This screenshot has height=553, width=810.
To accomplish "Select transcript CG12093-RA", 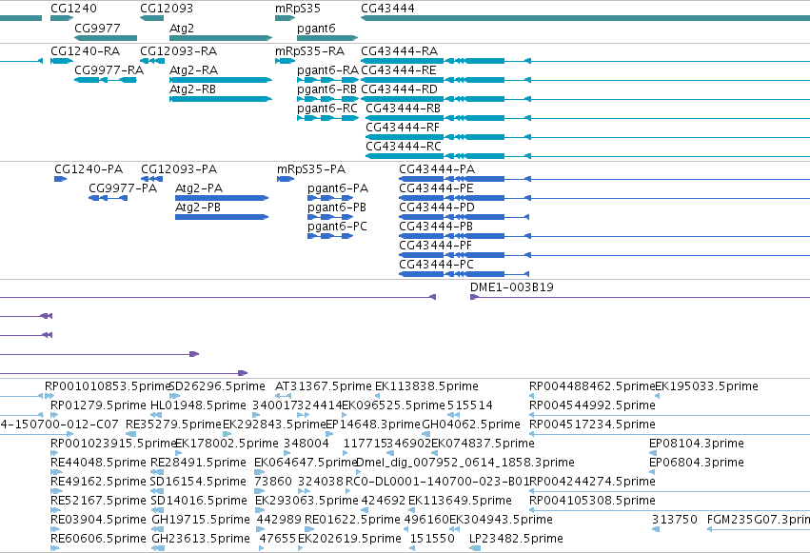I will [x=152, y=61].
